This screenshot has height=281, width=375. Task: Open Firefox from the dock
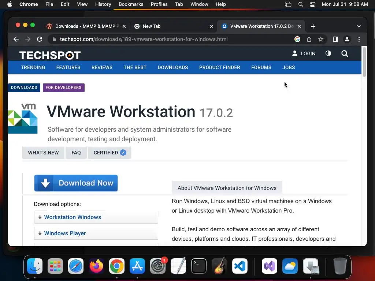tap(96, 266)
